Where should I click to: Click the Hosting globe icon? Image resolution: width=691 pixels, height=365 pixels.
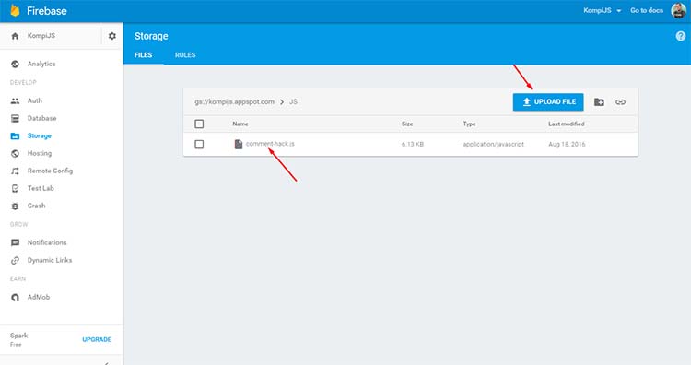click(x=15, y=153)
